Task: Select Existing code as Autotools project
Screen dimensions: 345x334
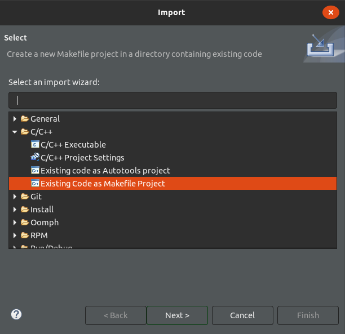Action: tap(105, 171)
